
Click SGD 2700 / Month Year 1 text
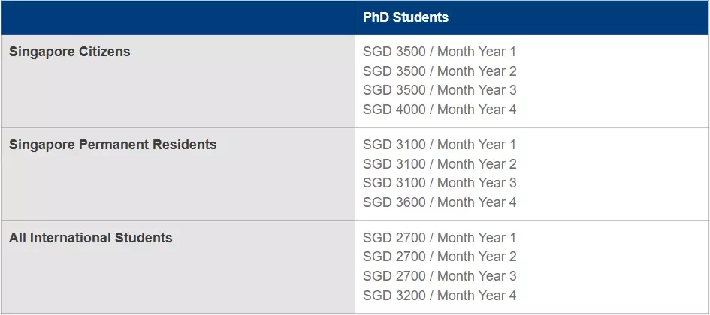coord(440,238)
